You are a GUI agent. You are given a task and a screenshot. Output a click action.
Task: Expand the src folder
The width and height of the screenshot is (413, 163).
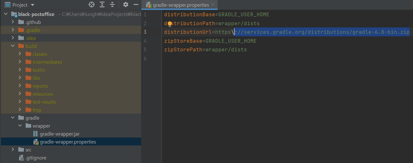pyautogui.click(x=13, y=150)
